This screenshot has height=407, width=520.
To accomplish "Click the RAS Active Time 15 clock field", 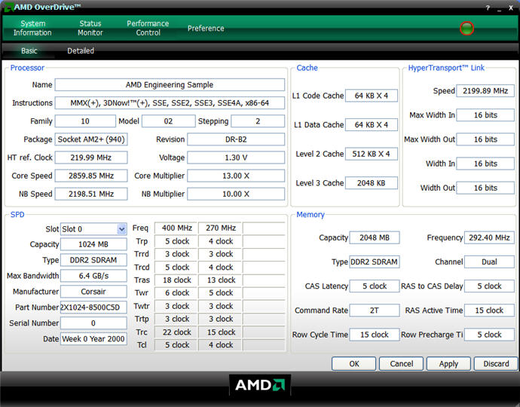I will point(489,311).
